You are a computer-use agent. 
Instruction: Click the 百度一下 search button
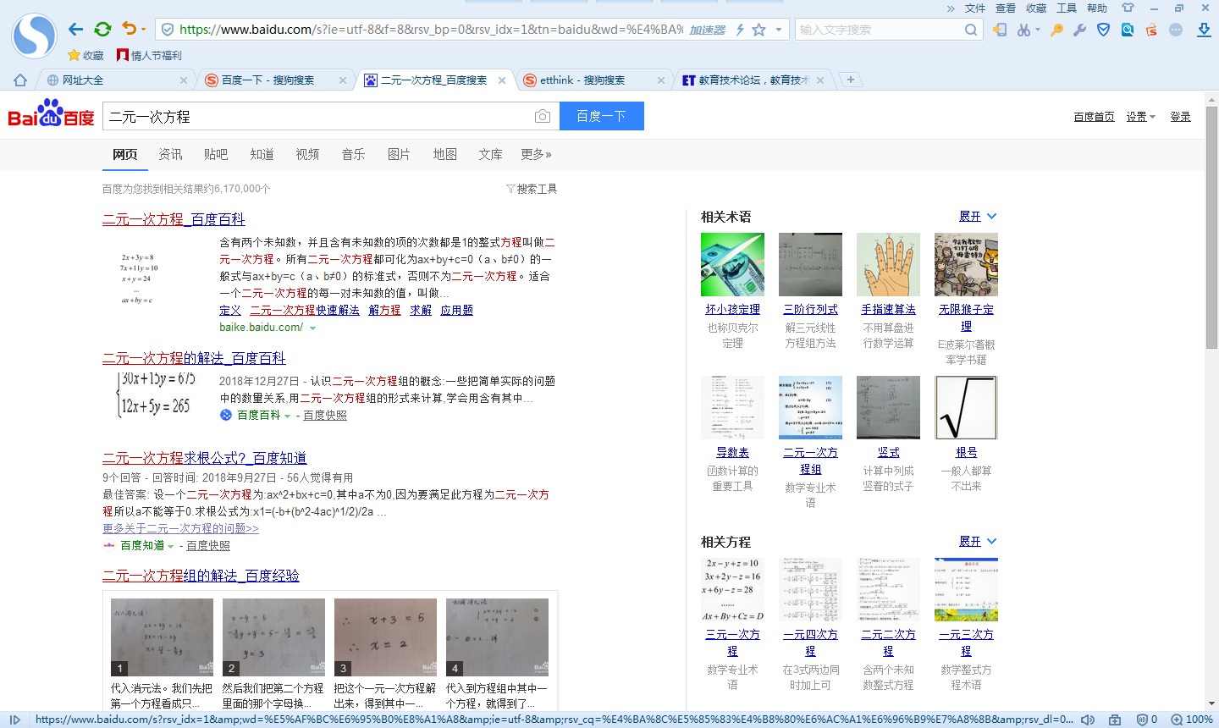[602, 116]
